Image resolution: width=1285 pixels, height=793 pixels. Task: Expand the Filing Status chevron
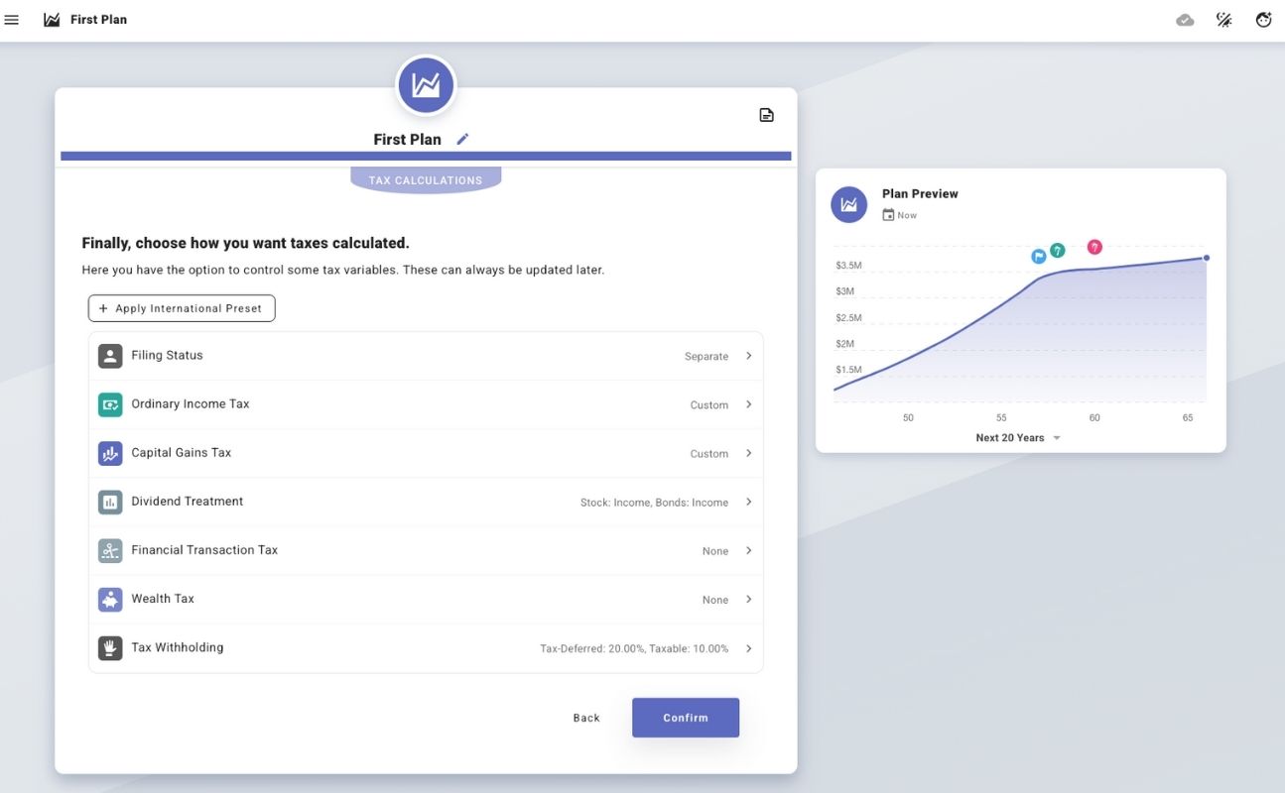click(748, 356)
